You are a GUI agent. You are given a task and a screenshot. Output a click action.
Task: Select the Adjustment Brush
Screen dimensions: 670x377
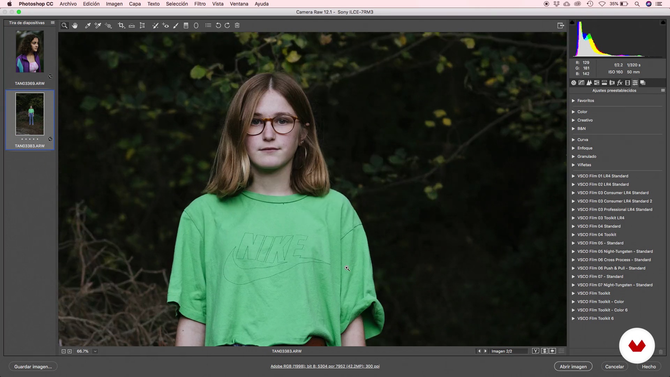coord(176,25)
